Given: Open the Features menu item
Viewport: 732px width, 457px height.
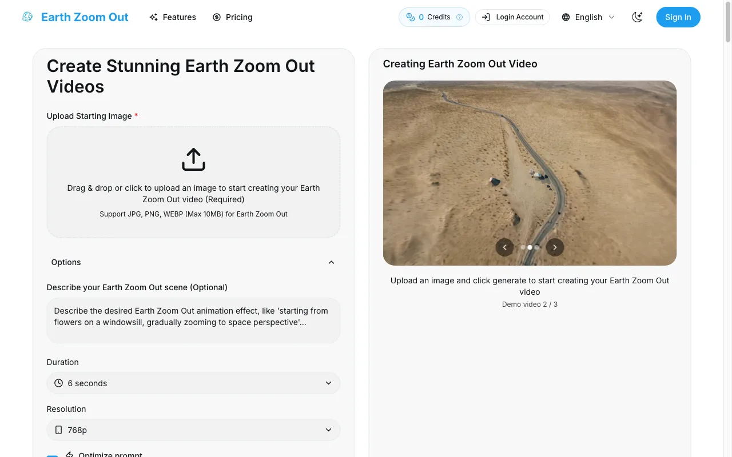Looking at the screenshot, I should (172, 17).
